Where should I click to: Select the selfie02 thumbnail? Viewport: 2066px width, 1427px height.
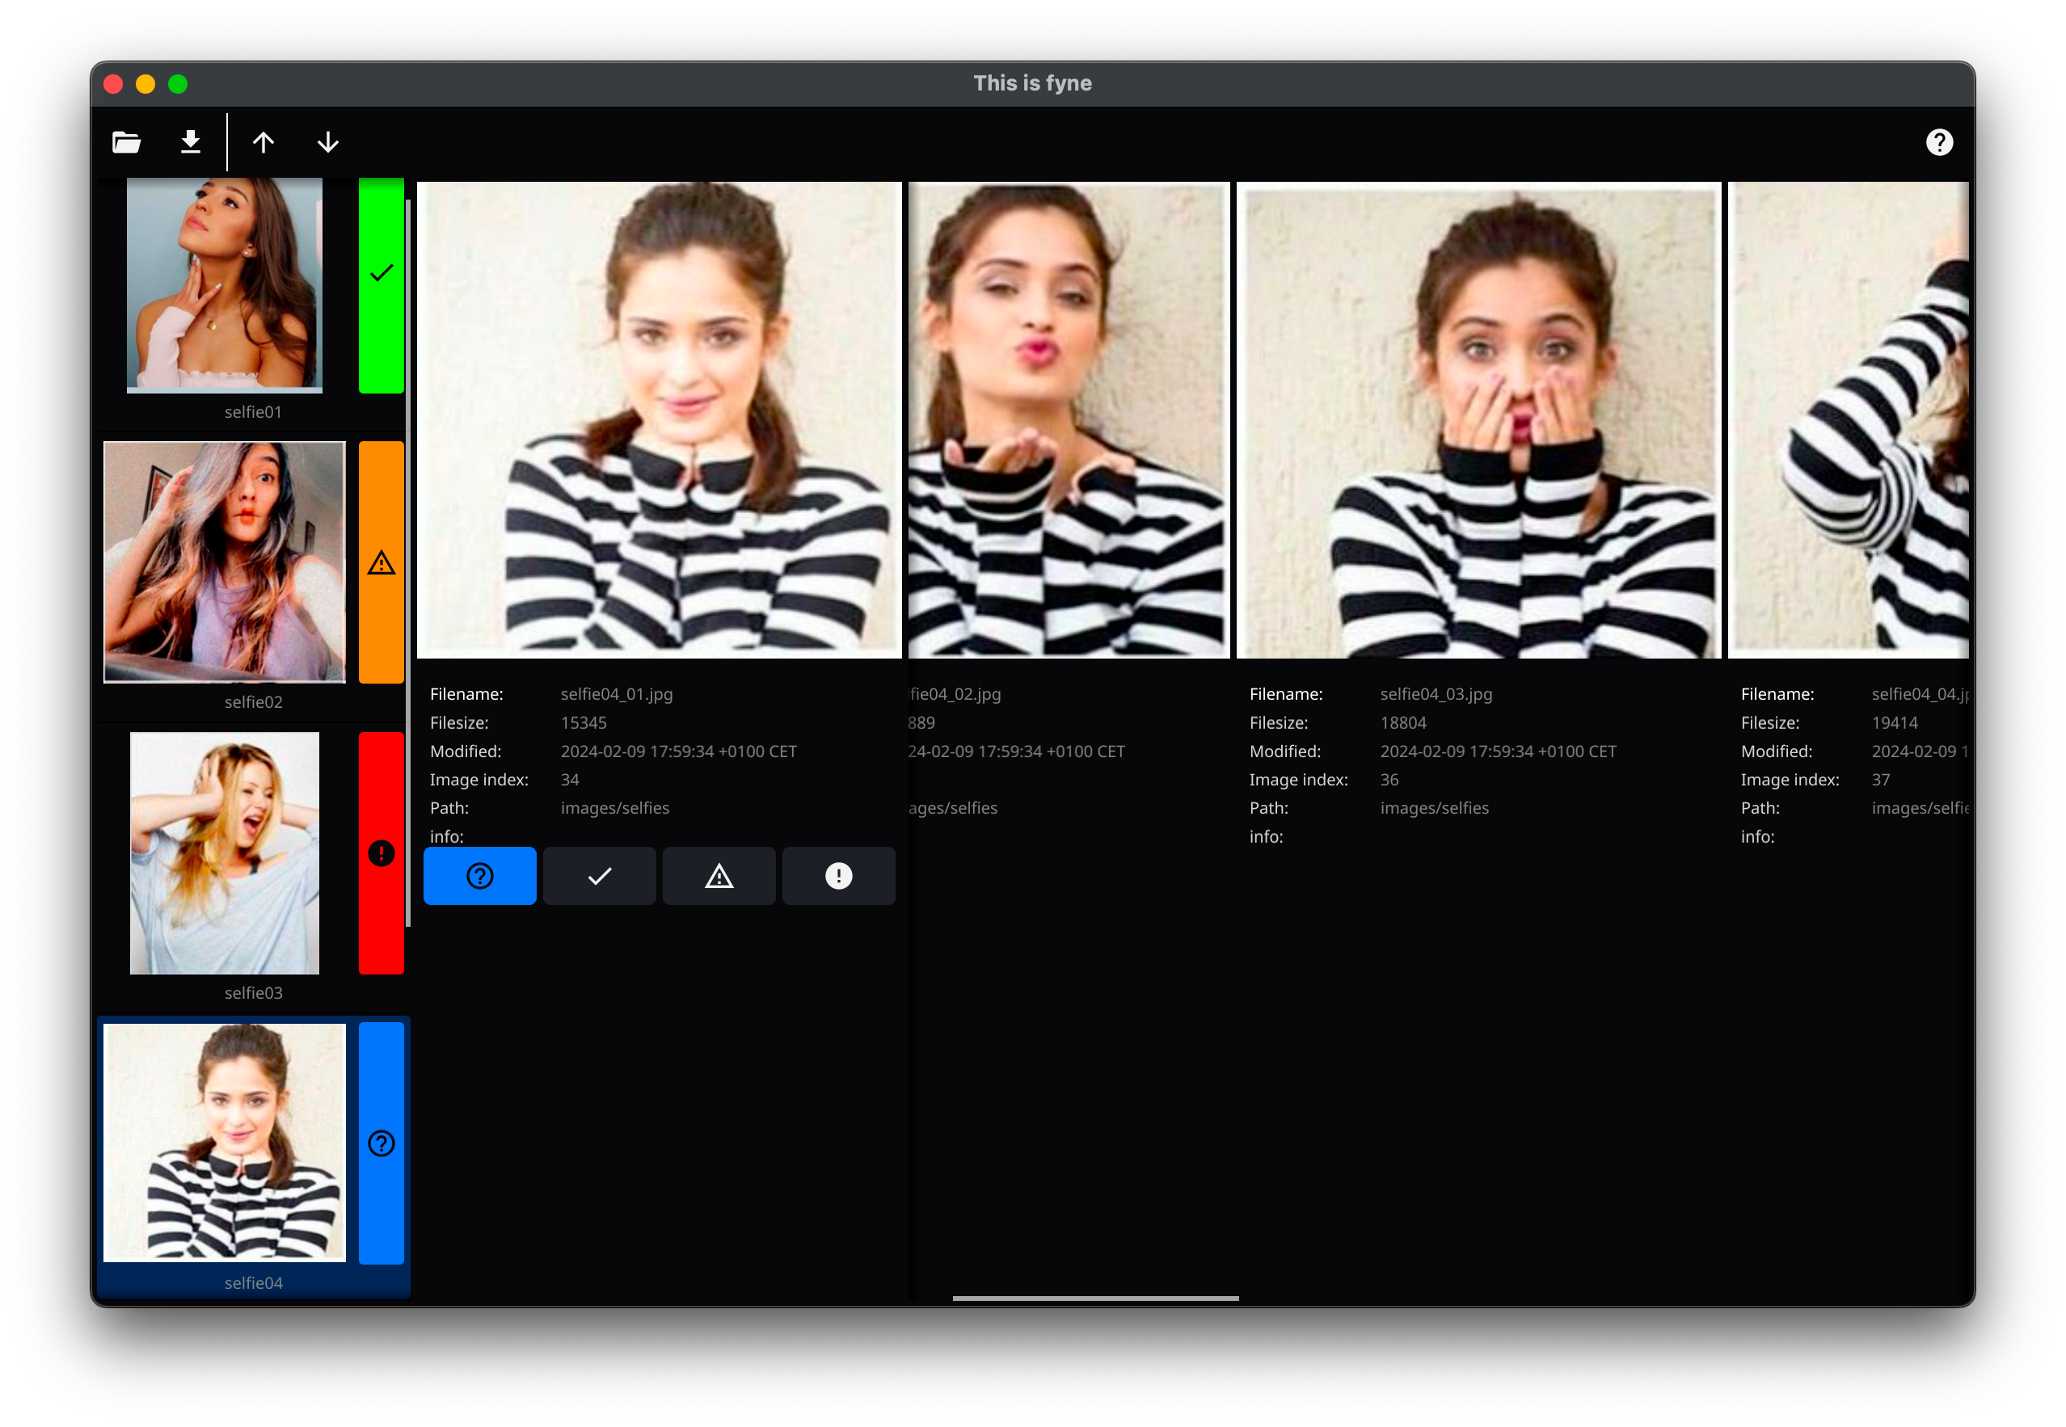tap(225, 562)
